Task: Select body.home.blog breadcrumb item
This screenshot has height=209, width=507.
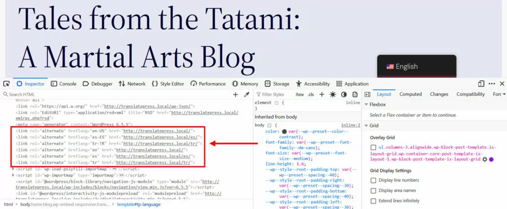Action: coord(65,205)
